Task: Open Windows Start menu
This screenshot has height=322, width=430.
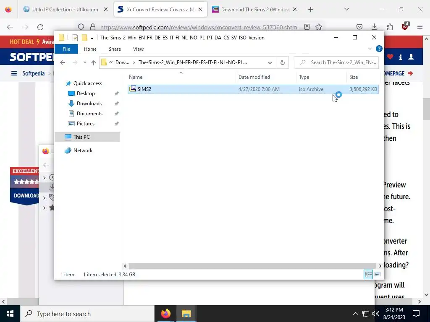Action: coord(10,314)
